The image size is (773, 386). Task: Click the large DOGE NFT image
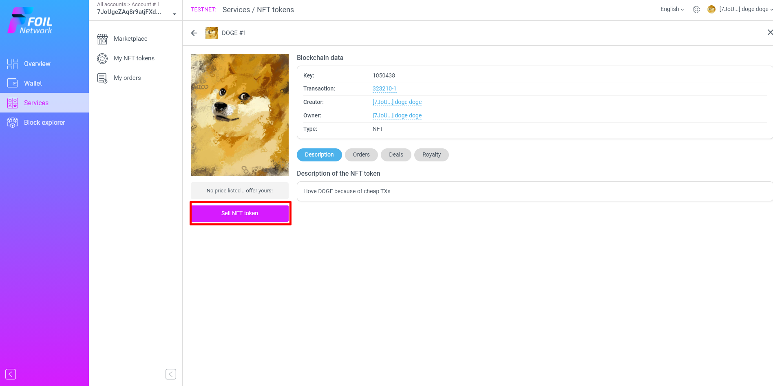point(240,115)
